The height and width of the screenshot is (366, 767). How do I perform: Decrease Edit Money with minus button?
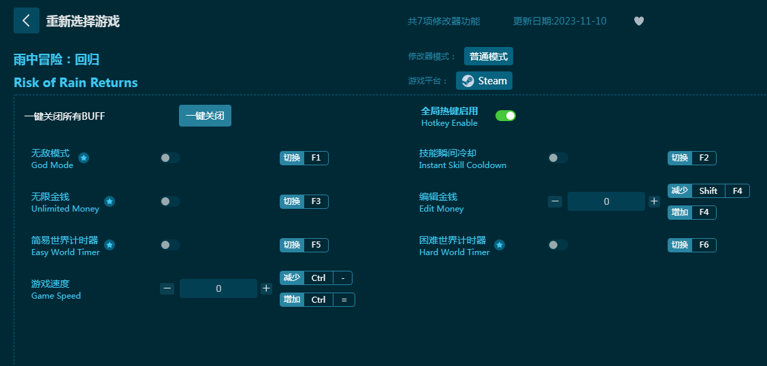[x=555, y=201]
